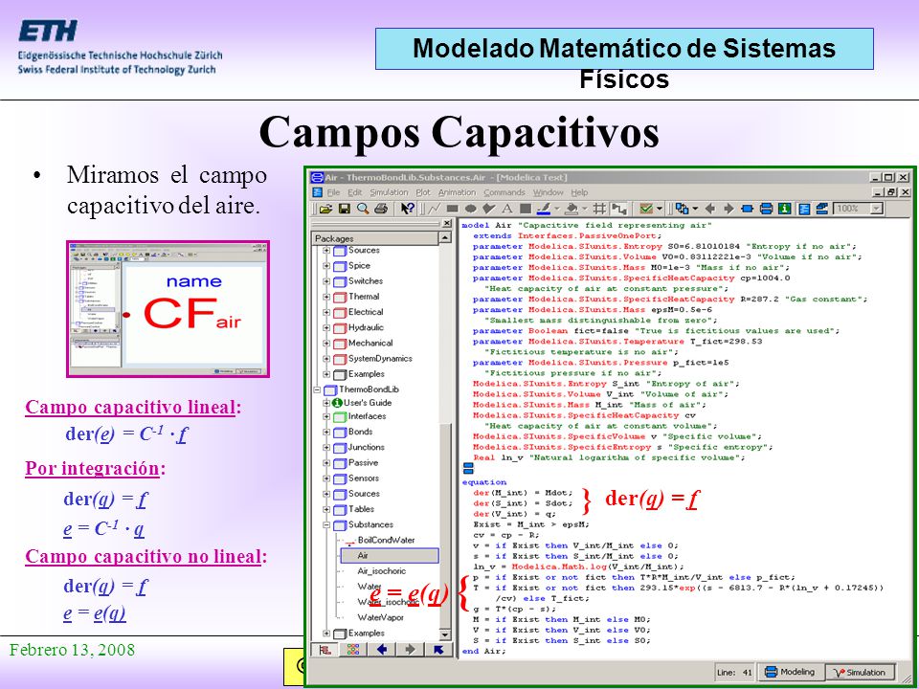919x689 pixels.
Task: Open document control icon left of File
Action: (x=317, y=192)
